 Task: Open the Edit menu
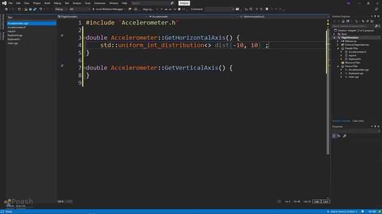19,3
